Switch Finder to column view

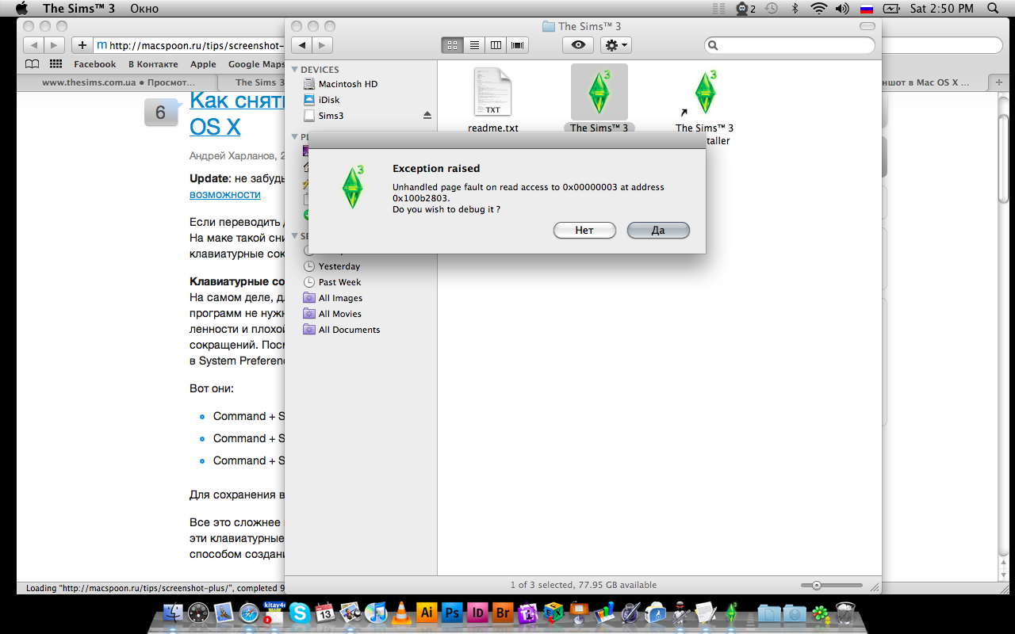coord(496,45)
